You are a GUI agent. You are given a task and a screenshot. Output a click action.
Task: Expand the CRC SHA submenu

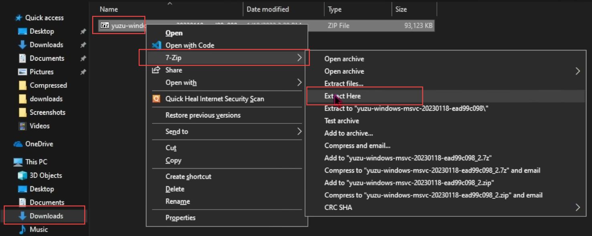pos(445,208)
